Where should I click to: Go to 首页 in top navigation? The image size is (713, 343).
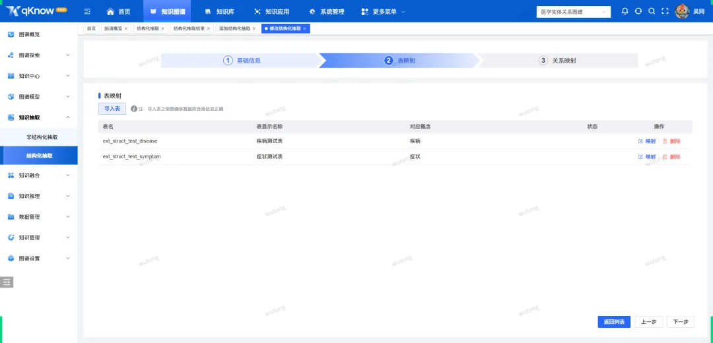118,11
